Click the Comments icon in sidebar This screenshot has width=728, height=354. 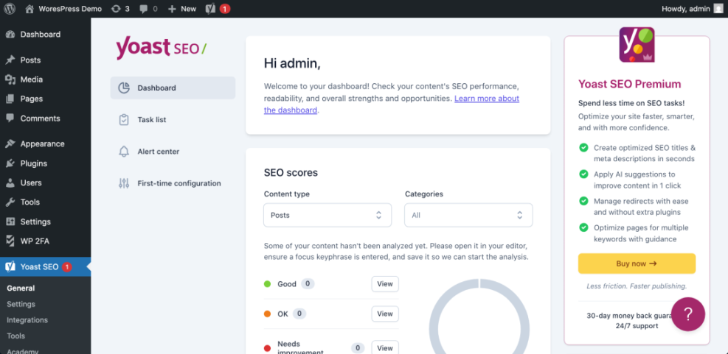tap(10, 118)
